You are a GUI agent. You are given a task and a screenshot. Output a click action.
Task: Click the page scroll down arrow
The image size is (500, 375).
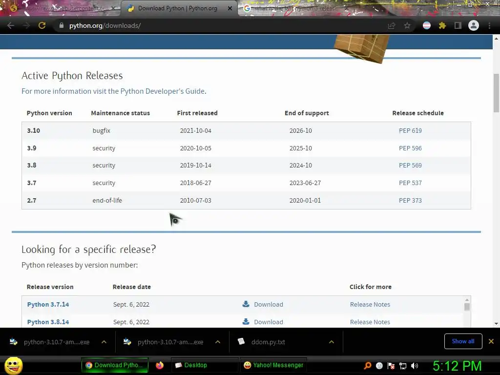pos(496,323)
